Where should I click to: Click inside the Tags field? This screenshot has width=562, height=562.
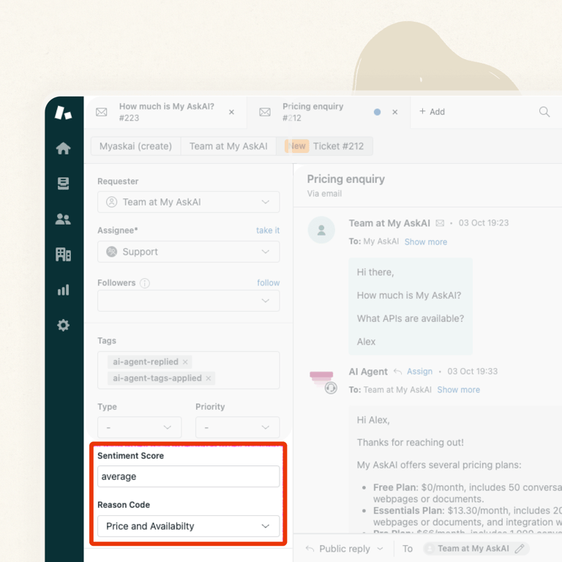tap(189, 370)
